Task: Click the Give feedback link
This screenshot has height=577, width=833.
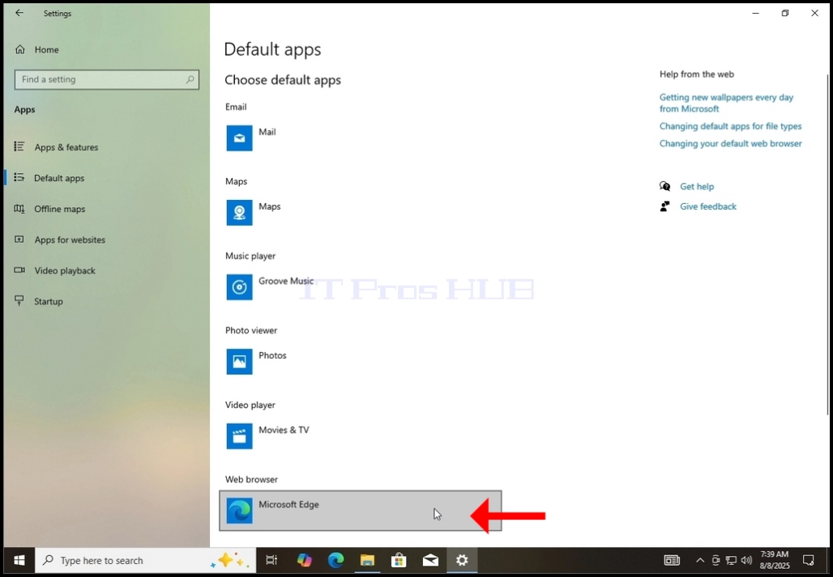Action: (708, 206)
